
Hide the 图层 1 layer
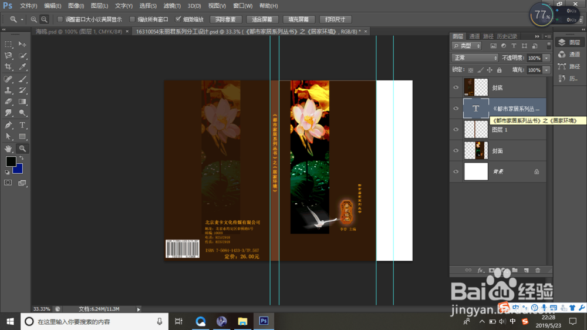pos(456,130)
